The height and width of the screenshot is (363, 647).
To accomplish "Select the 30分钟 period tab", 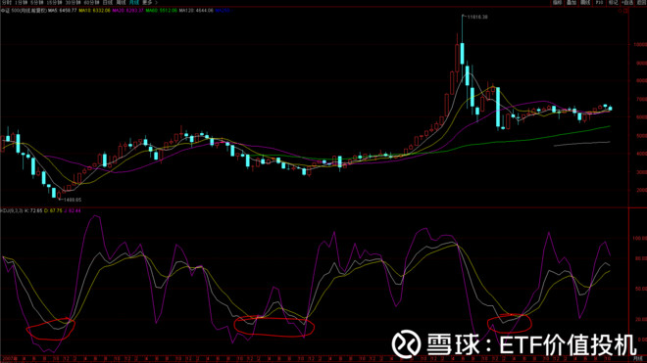I will click(x=74, y=3).
